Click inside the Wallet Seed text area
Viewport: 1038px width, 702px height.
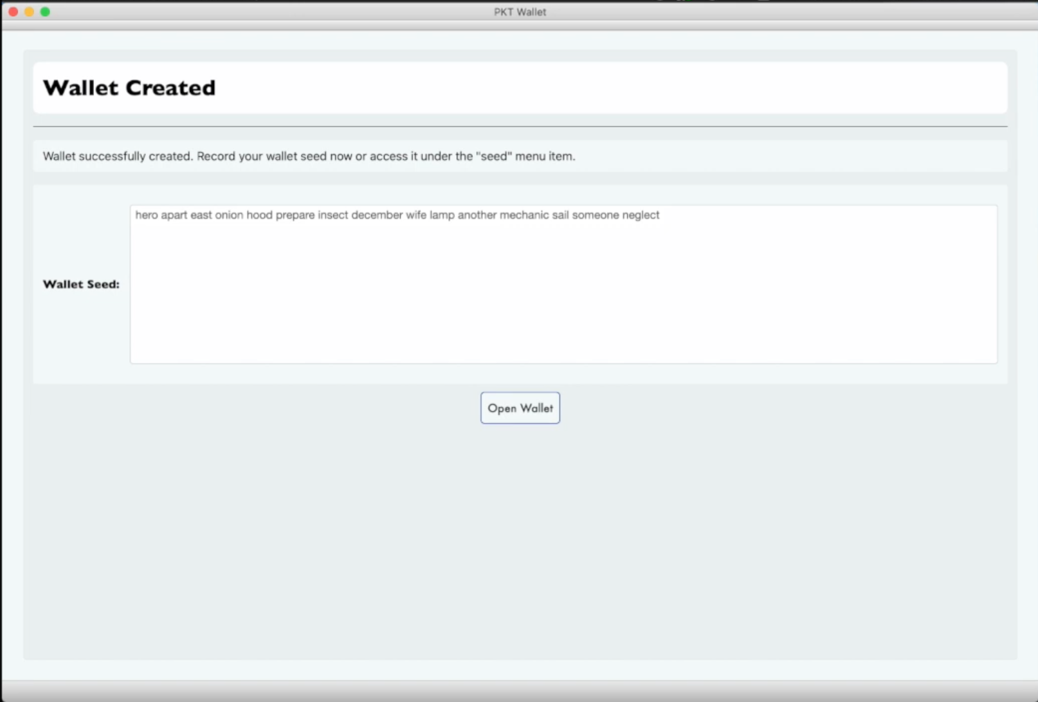(x=563, y=283)
